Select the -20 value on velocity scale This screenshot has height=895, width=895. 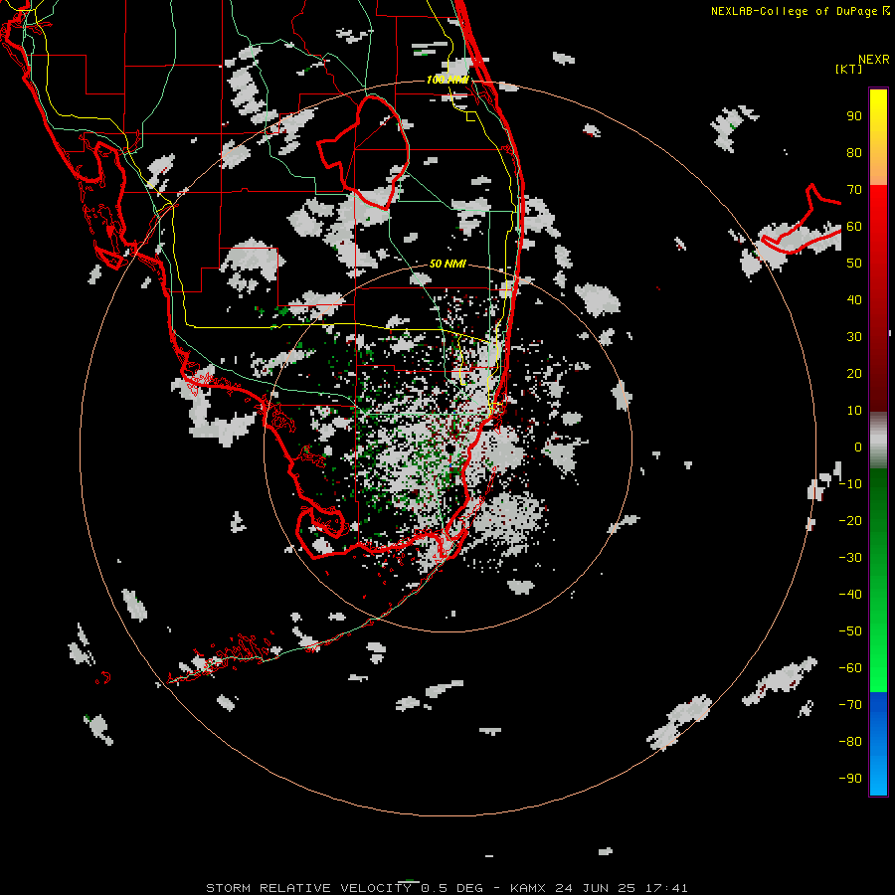tap(850, 521)
